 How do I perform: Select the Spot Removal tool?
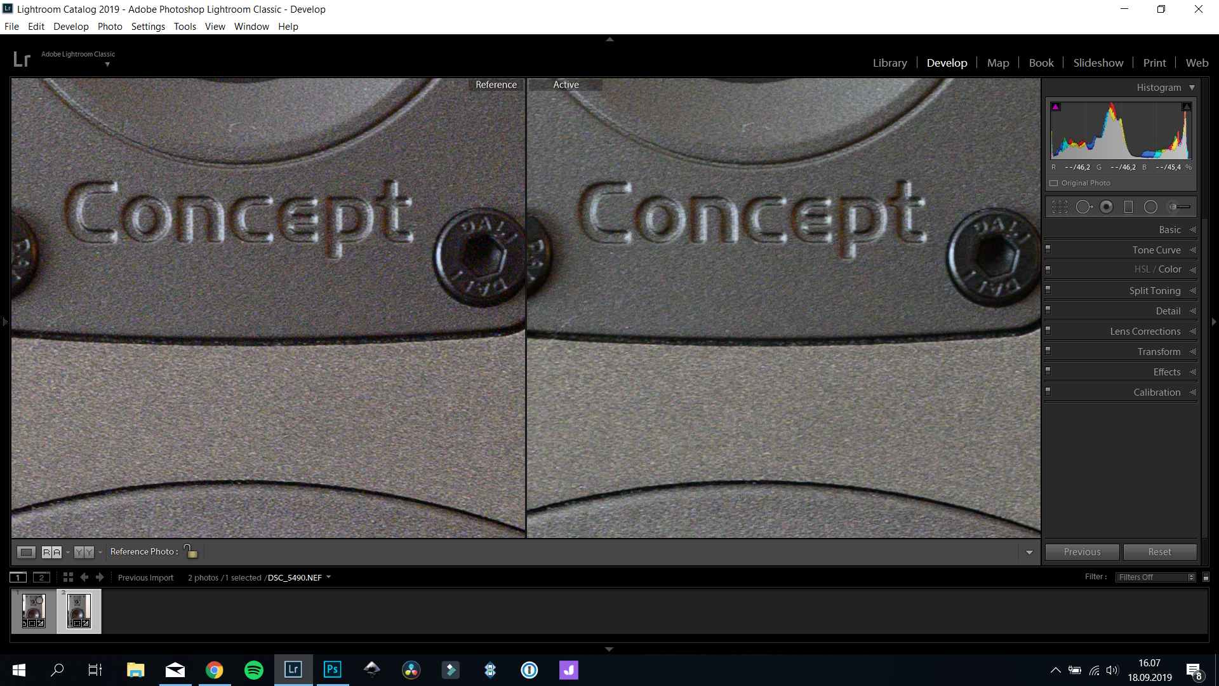[x=1084, y=206]
